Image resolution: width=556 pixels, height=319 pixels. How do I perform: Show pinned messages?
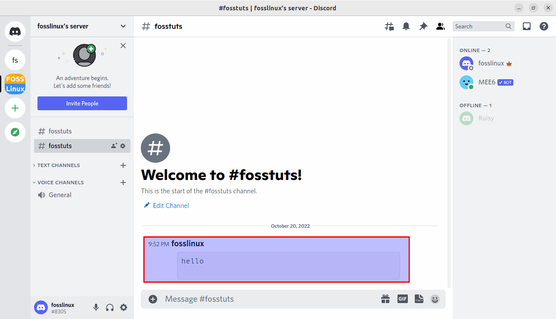click(x=423, y=26)
